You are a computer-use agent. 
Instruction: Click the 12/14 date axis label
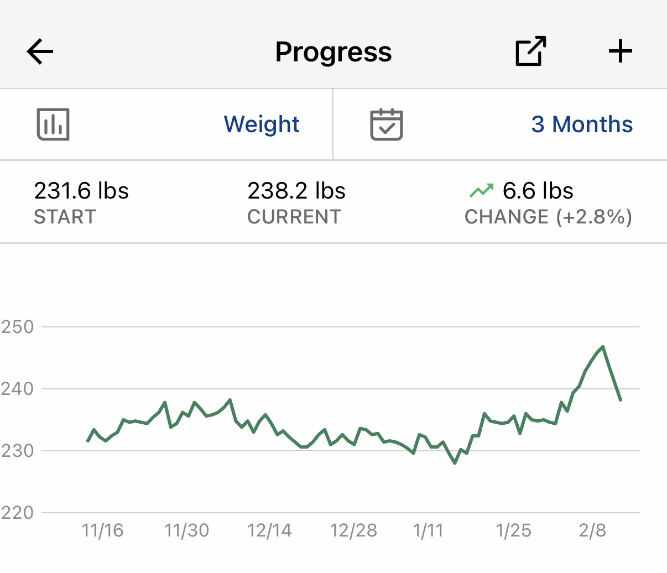(269, 530)
